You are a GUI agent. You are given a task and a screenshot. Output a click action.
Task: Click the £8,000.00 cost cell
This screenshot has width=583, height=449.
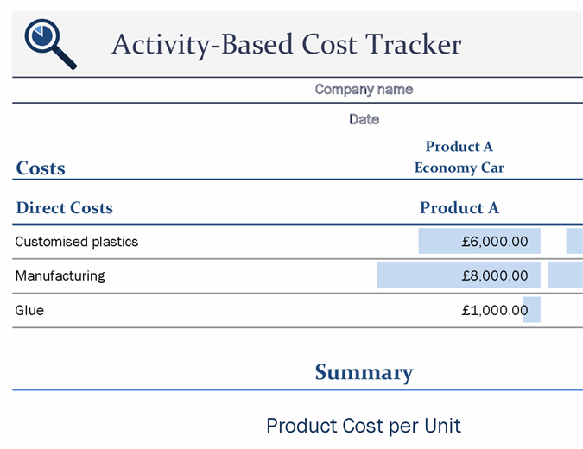(459, 275)
